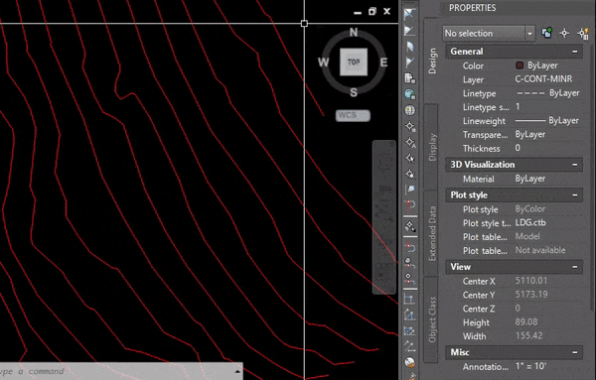Click the diagonal arrow line tool icon
Viewport: 596px width, 380px height.
click(x=409, y=346)
